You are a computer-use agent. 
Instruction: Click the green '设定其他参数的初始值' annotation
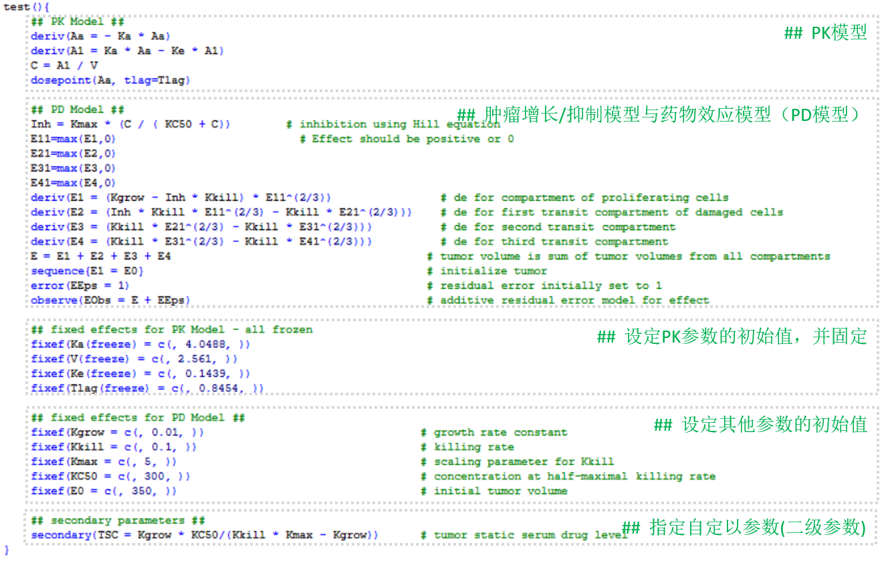click(760, 425)
